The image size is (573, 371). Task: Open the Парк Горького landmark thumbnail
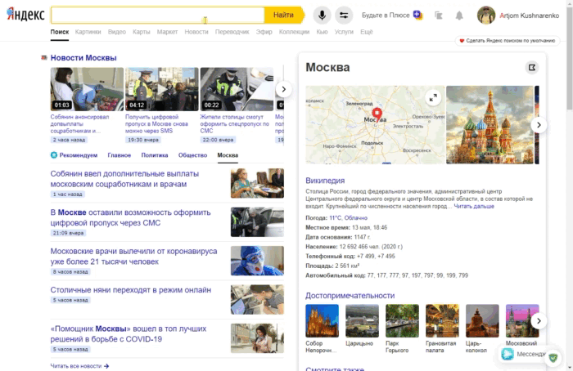pyautogui.click(x=403, y=321)
